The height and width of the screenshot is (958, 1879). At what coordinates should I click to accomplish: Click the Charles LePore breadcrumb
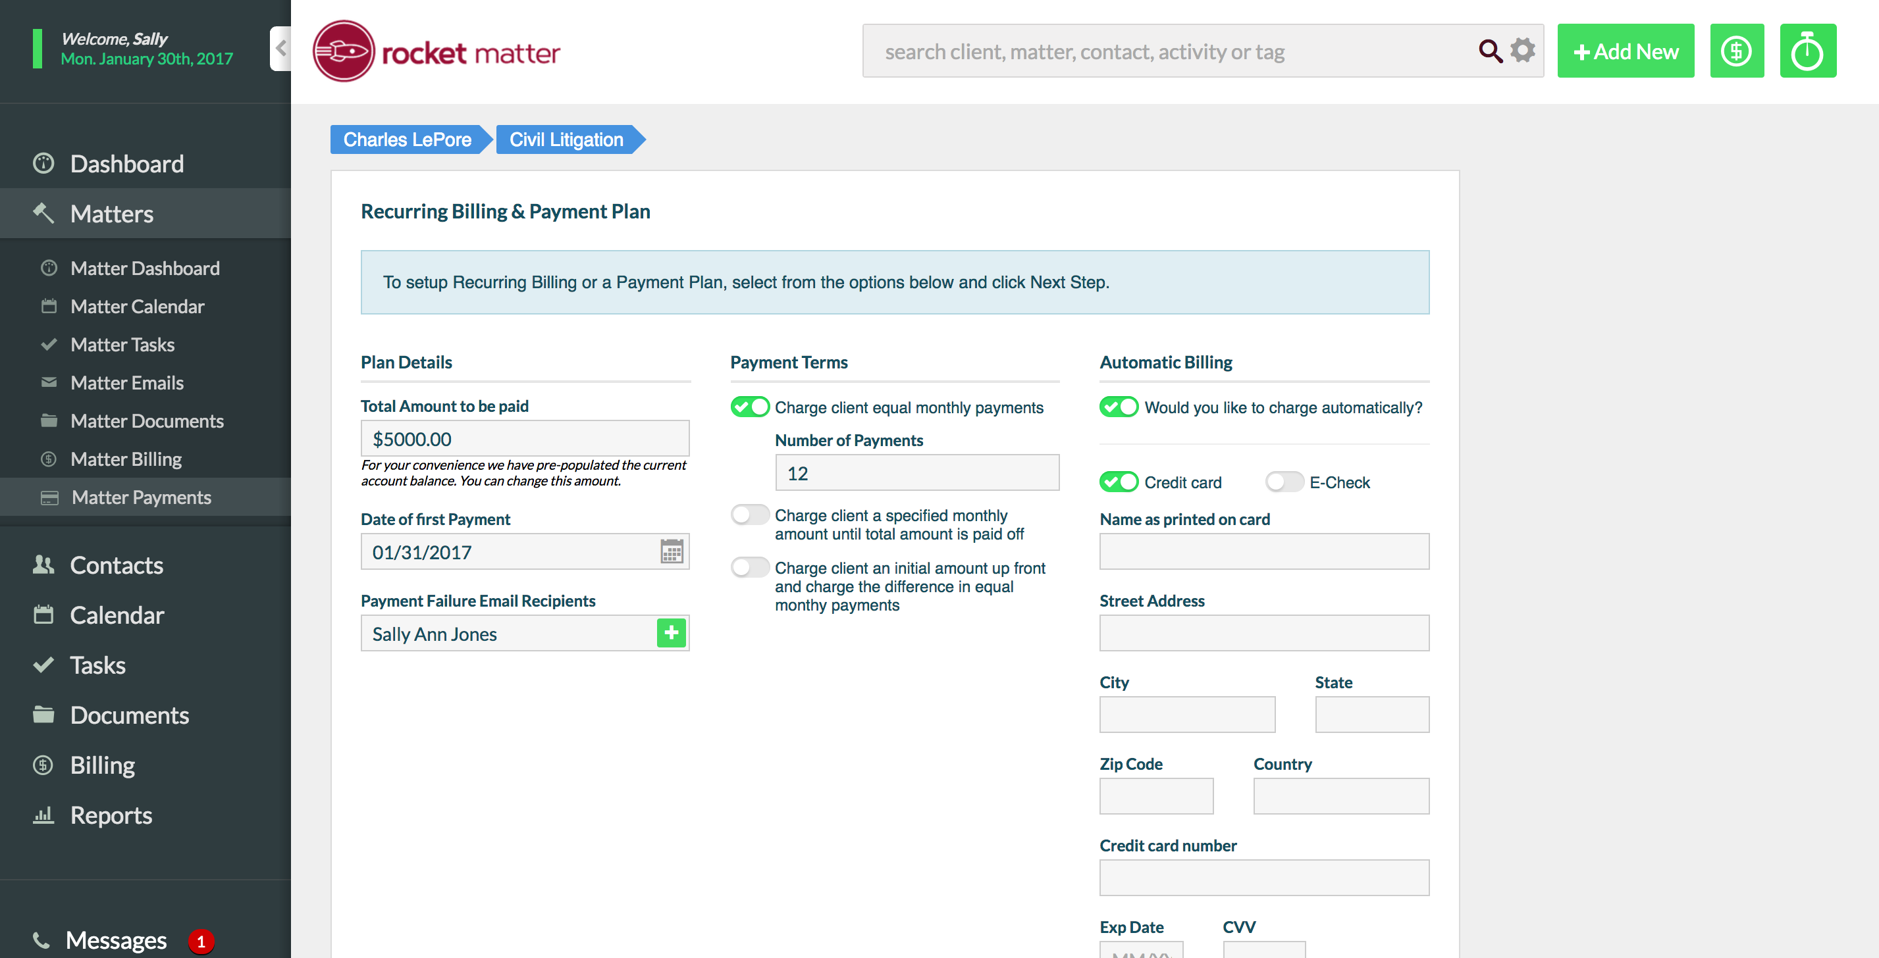click(407, 139)
